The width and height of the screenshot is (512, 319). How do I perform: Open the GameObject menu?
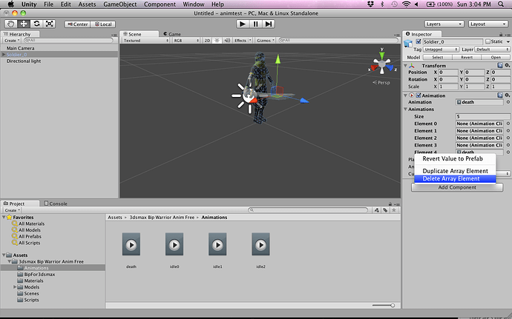pyautogui.click(x=119, y=4)
